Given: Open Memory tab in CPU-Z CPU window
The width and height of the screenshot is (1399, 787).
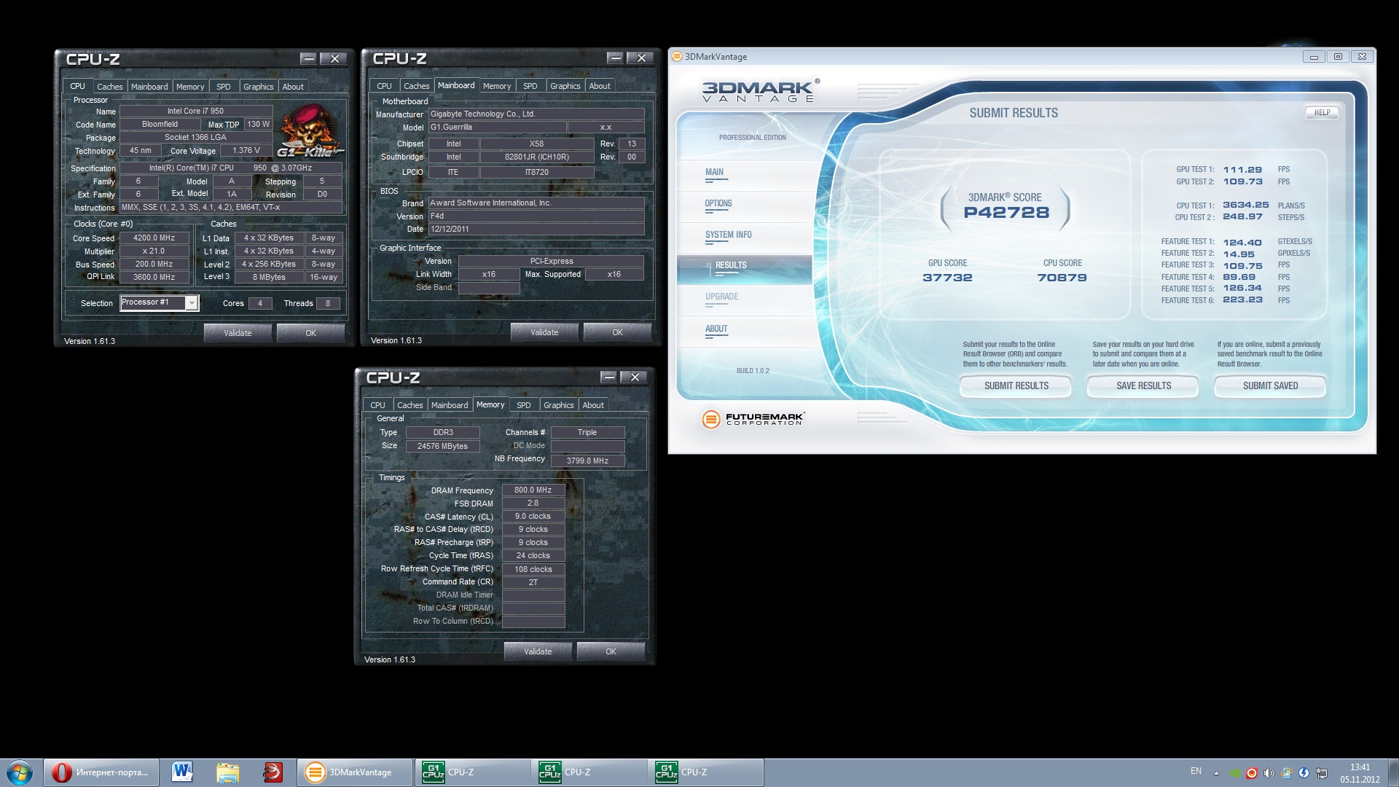Looking at the screenshot, I should click(x=190, y=86).
